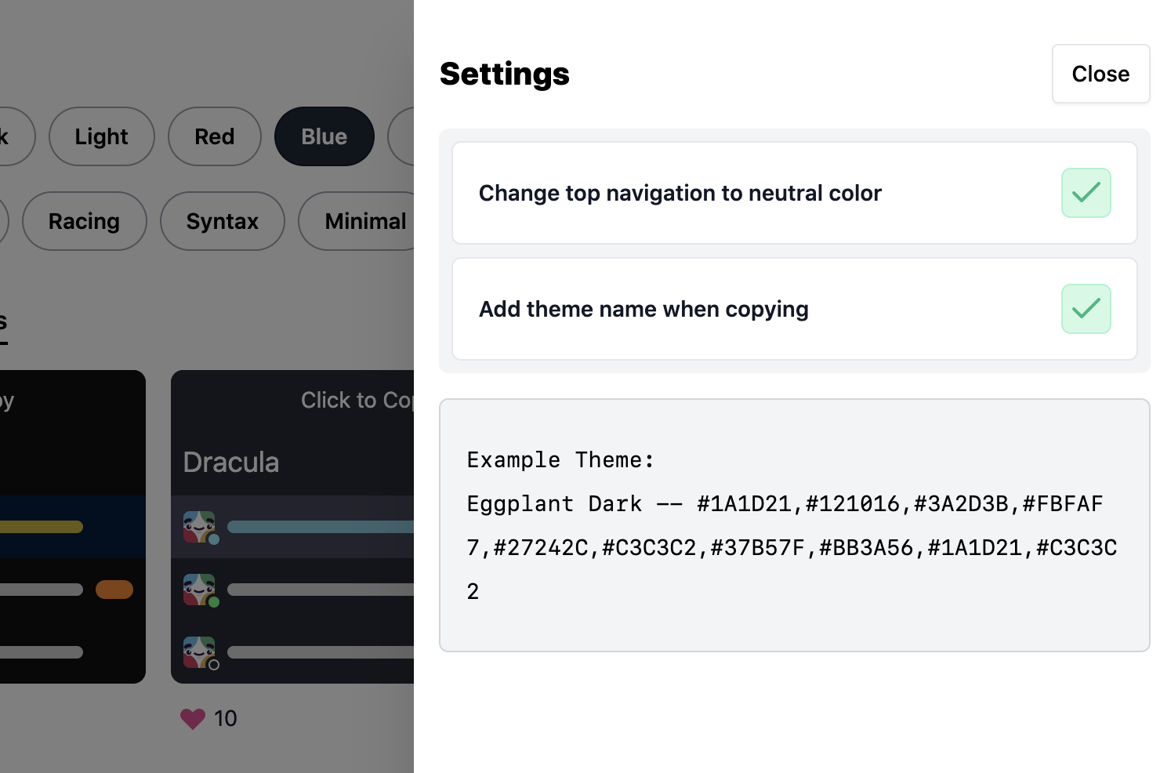Click the third Dracula avatar with offline status

click(199, 652)
